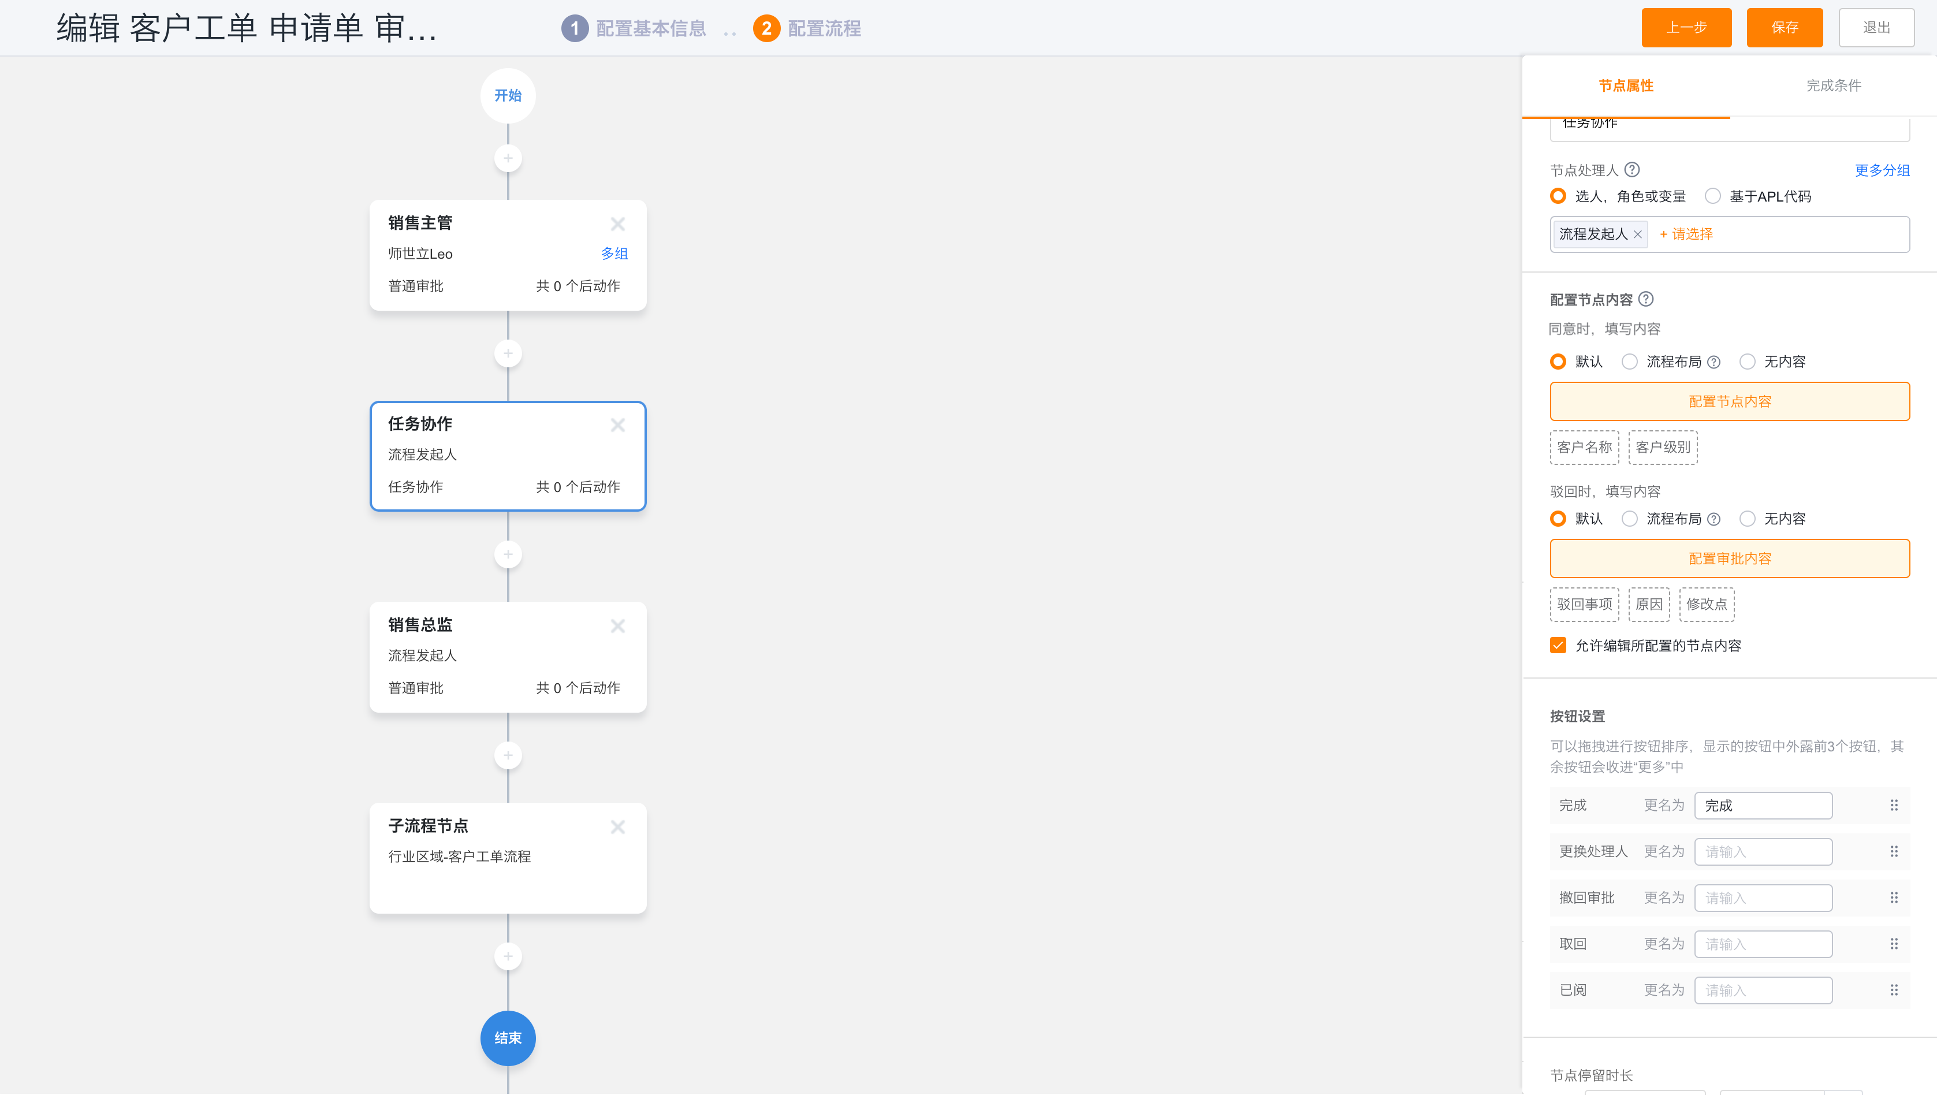Open the 请选择 handler picker
The width and height of the screenshot is (1937, 1095).
(1686, 234)
